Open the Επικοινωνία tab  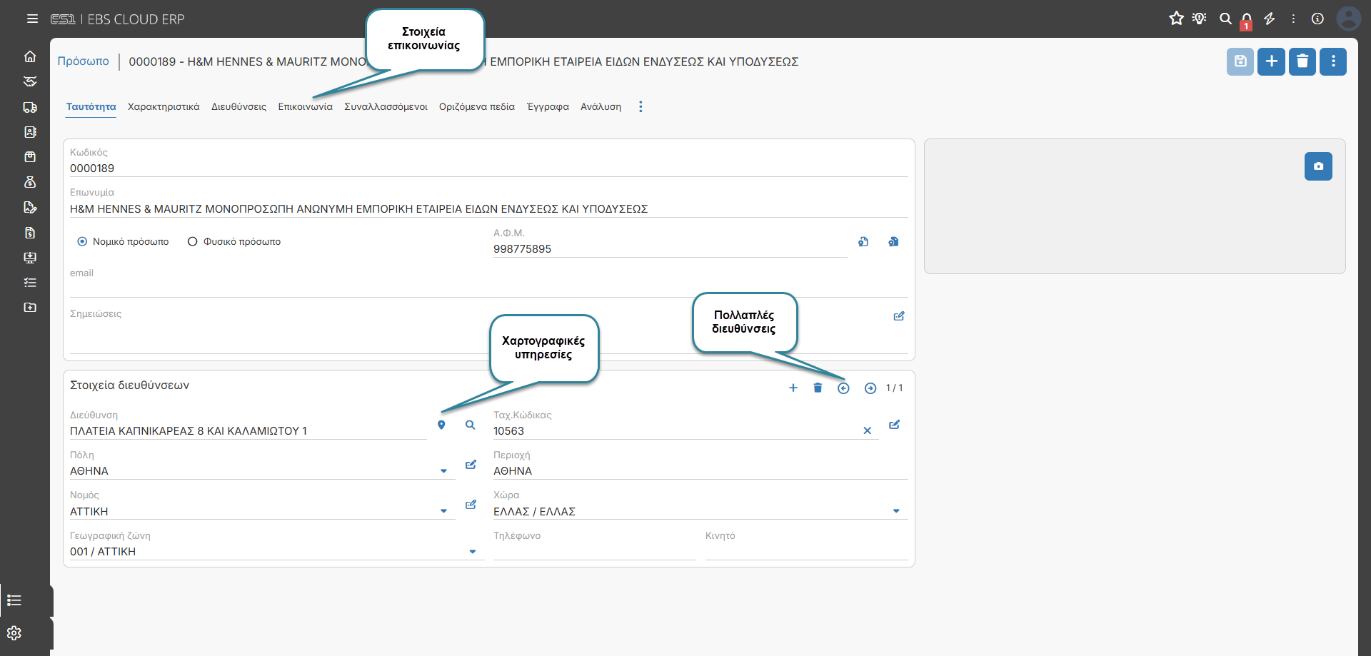[x=306, y=107]
